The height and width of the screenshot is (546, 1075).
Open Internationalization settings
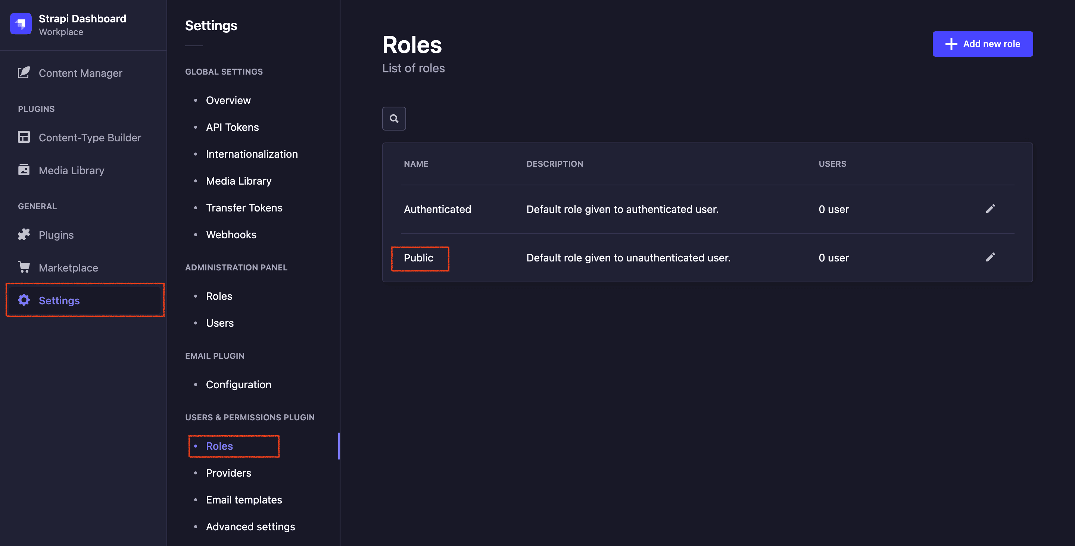pos(252,154)
